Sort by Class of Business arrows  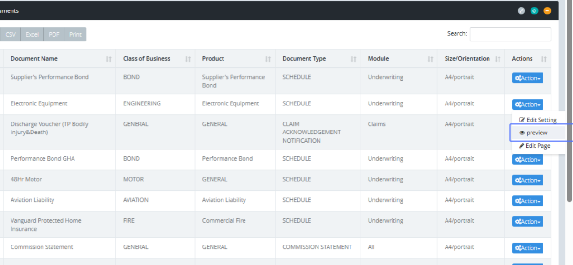(188, 59)
